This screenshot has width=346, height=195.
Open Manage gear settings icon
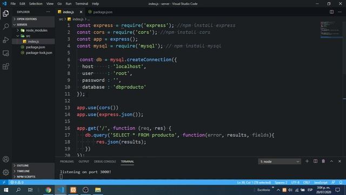(6, 172)
